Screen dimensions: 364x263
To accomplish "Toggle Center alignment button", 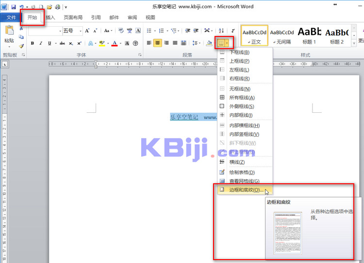I will (x=157, y=43).
